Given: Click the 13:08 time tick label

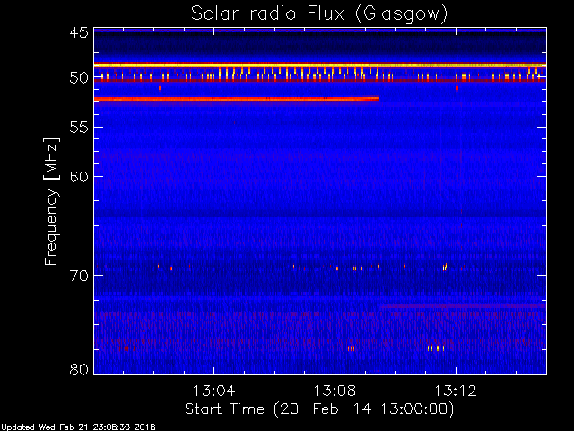Looking at the screenshot, I should 335,391.
